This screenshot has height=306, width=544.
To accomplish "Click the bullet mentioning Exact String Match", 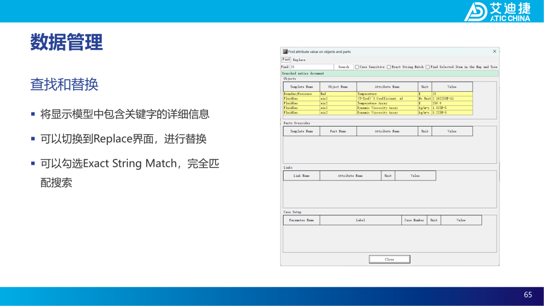I will [130, 172].
